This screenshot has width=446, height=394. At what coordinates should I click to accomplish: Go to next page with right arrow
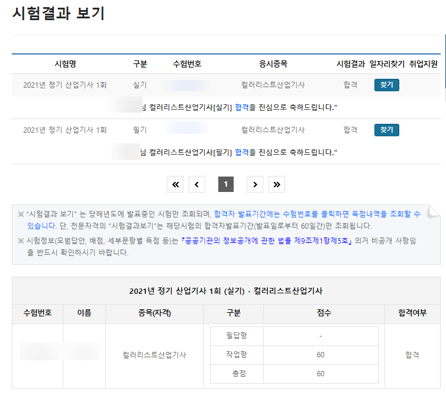coord(255,184)
